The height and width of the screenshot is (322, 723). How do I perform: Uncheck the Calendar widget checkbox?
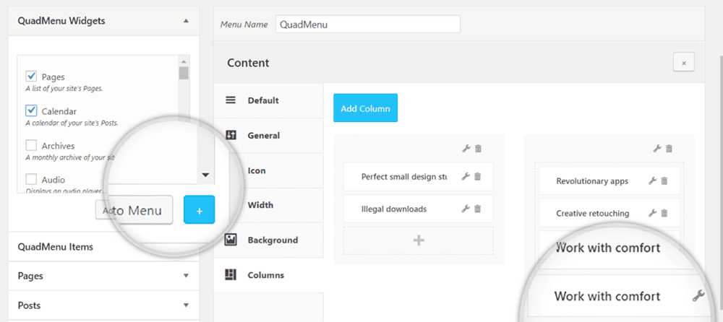click(32, 110)
